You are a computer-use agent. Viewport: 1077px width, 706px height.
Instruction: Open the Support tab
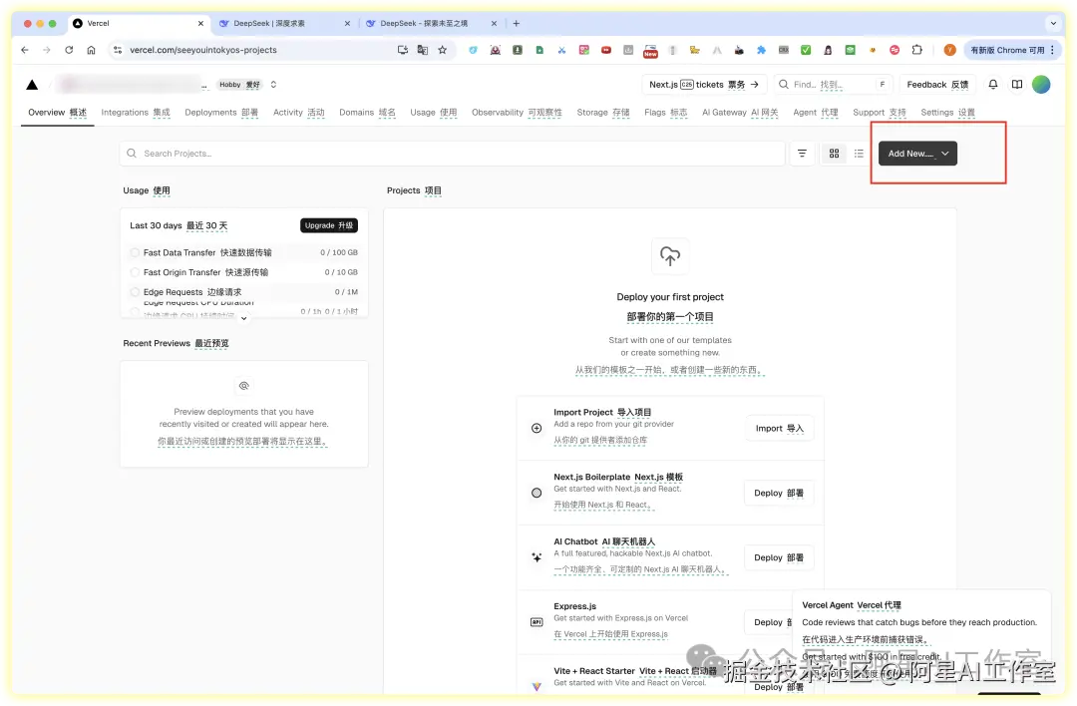point(880,112)
